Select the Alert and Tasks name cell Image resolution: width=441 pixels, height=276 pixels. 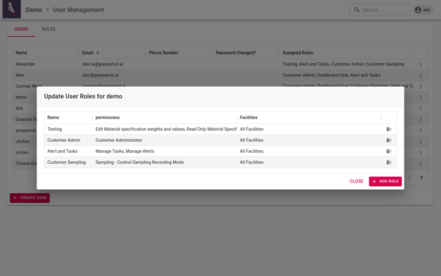[x=62, y=151]
